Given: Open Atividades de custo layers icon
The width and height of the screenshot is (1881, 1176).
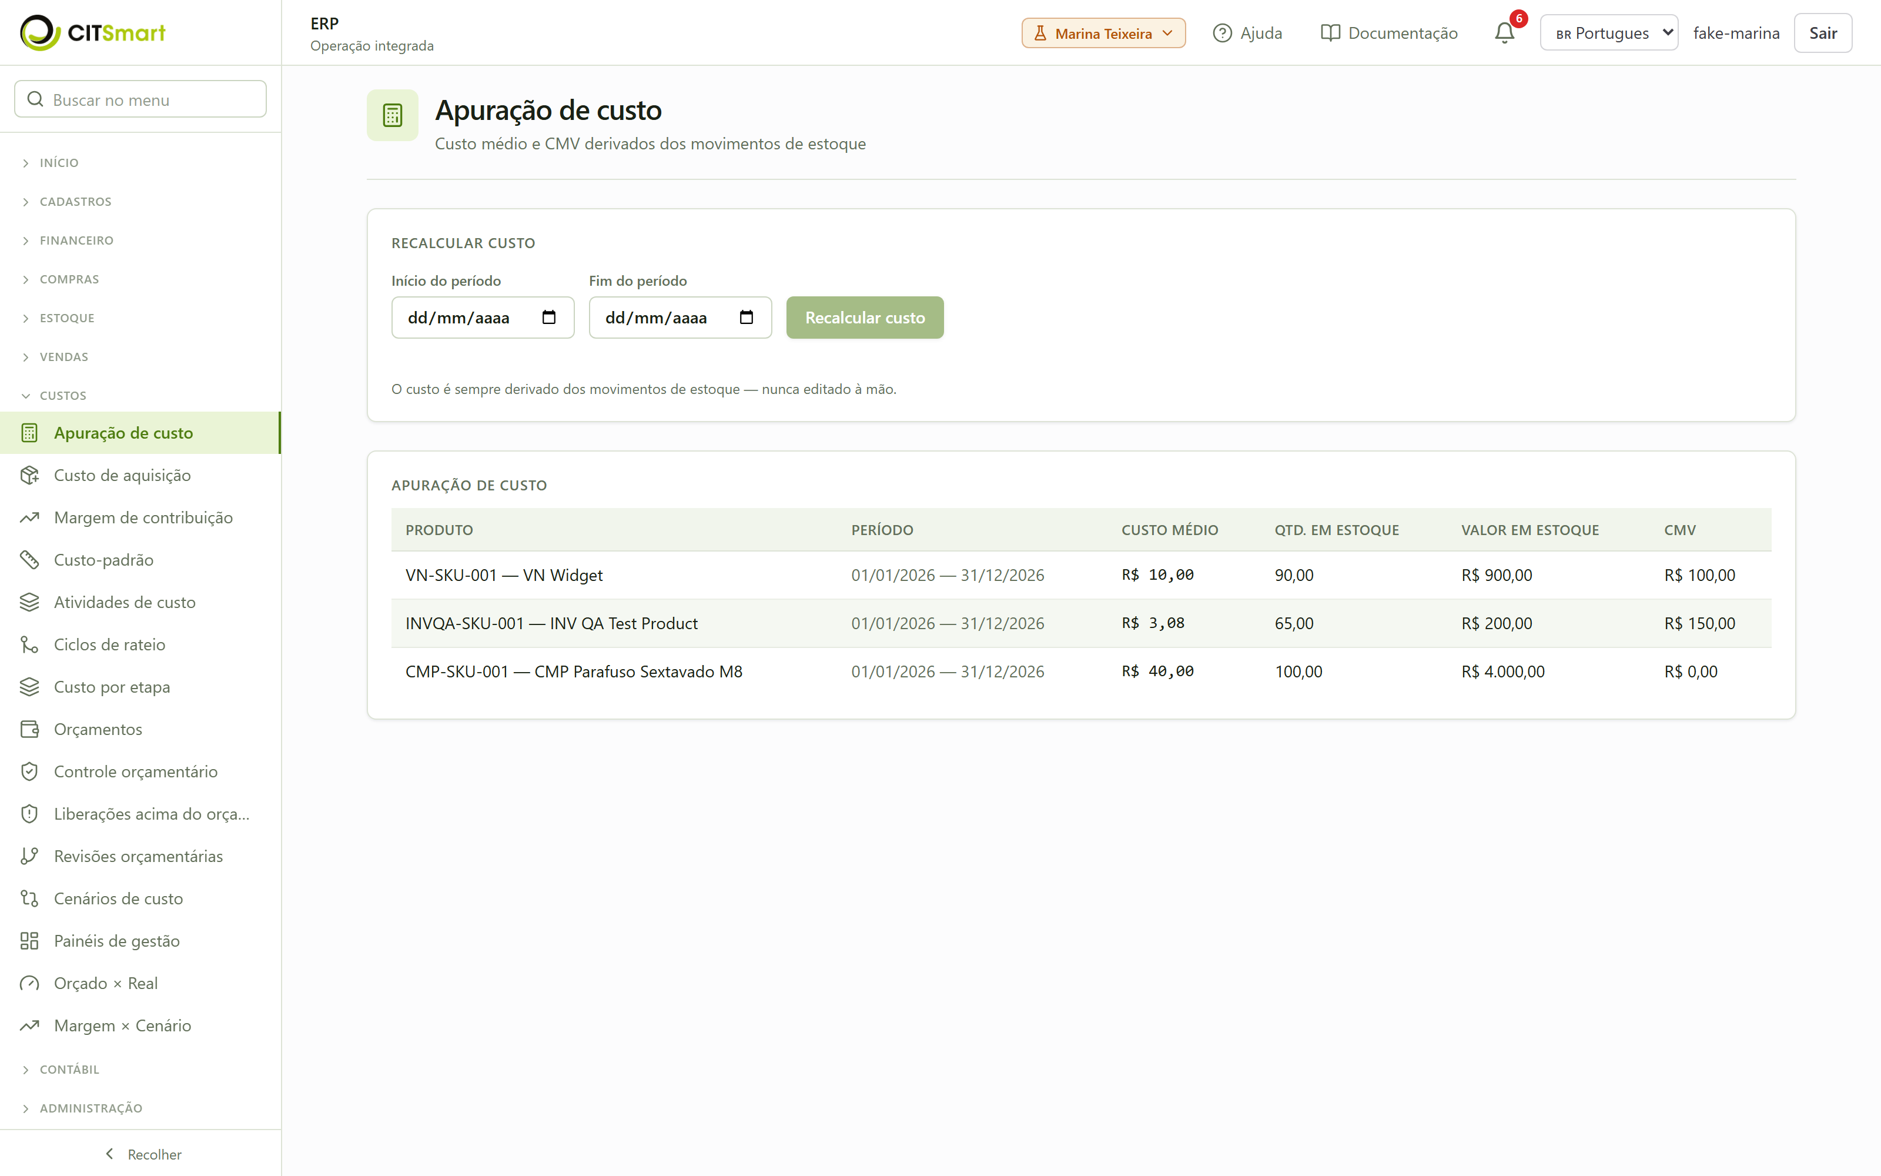Looking at the screenshot, I should [x=29, y=602].
